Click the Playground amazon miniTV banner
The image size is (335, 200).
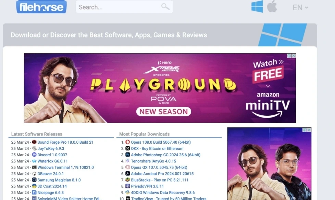[x=160, y=88]
